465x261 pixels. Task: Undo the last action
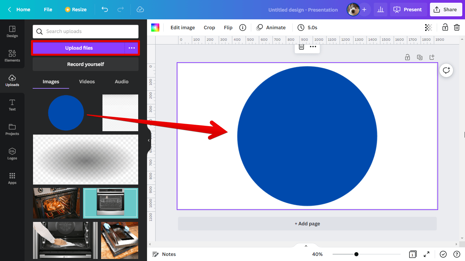point(105,10)
